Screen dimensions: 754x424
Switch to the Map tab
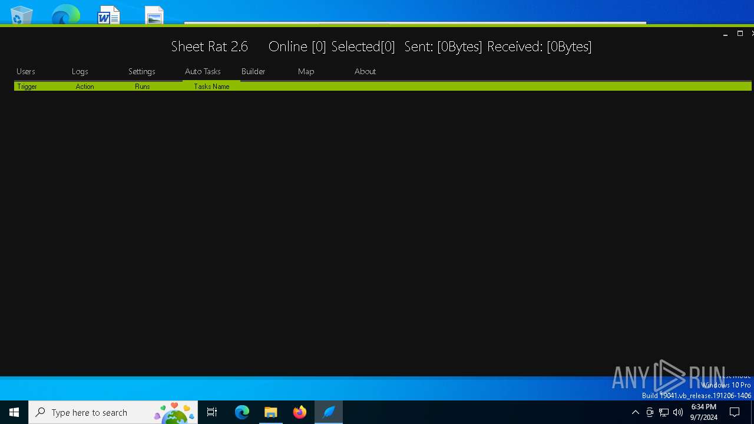click(306, 71)
